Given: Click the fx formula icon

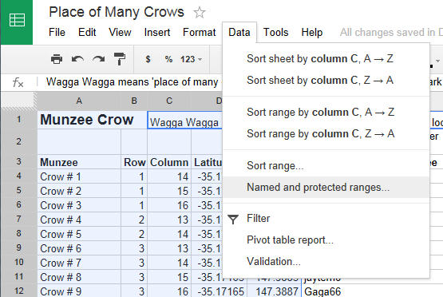Looking at the screenshot, I should click(18, 82).
